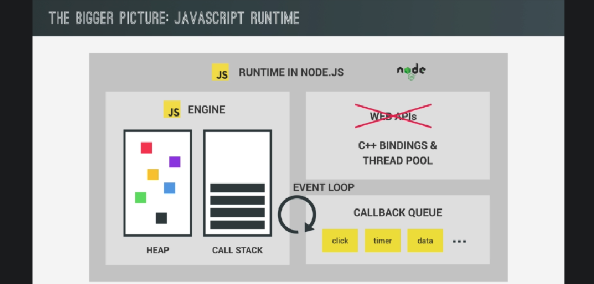The height and width of the screenshot is (284, 594).
Task: Click the top bar in the call stack
Action: click(237, 188)
